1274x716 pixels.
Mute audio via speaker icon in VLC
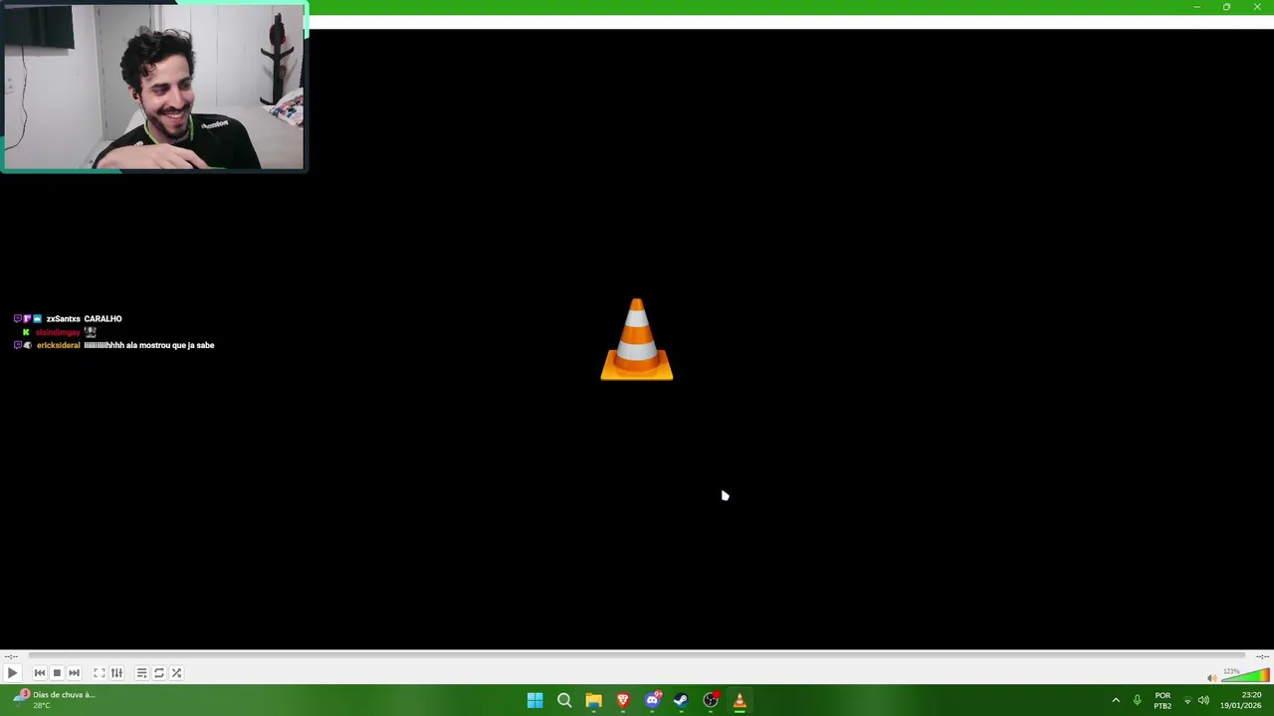pos(1211,678)
